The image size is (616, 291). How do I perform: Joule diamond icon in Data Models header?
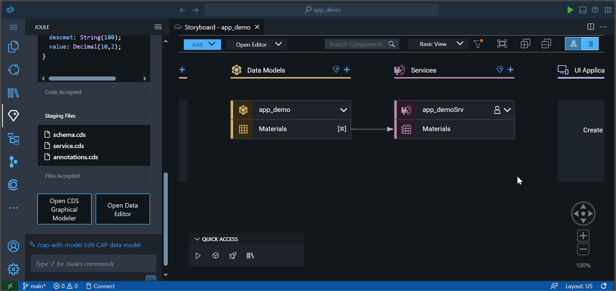click(336, 69)
